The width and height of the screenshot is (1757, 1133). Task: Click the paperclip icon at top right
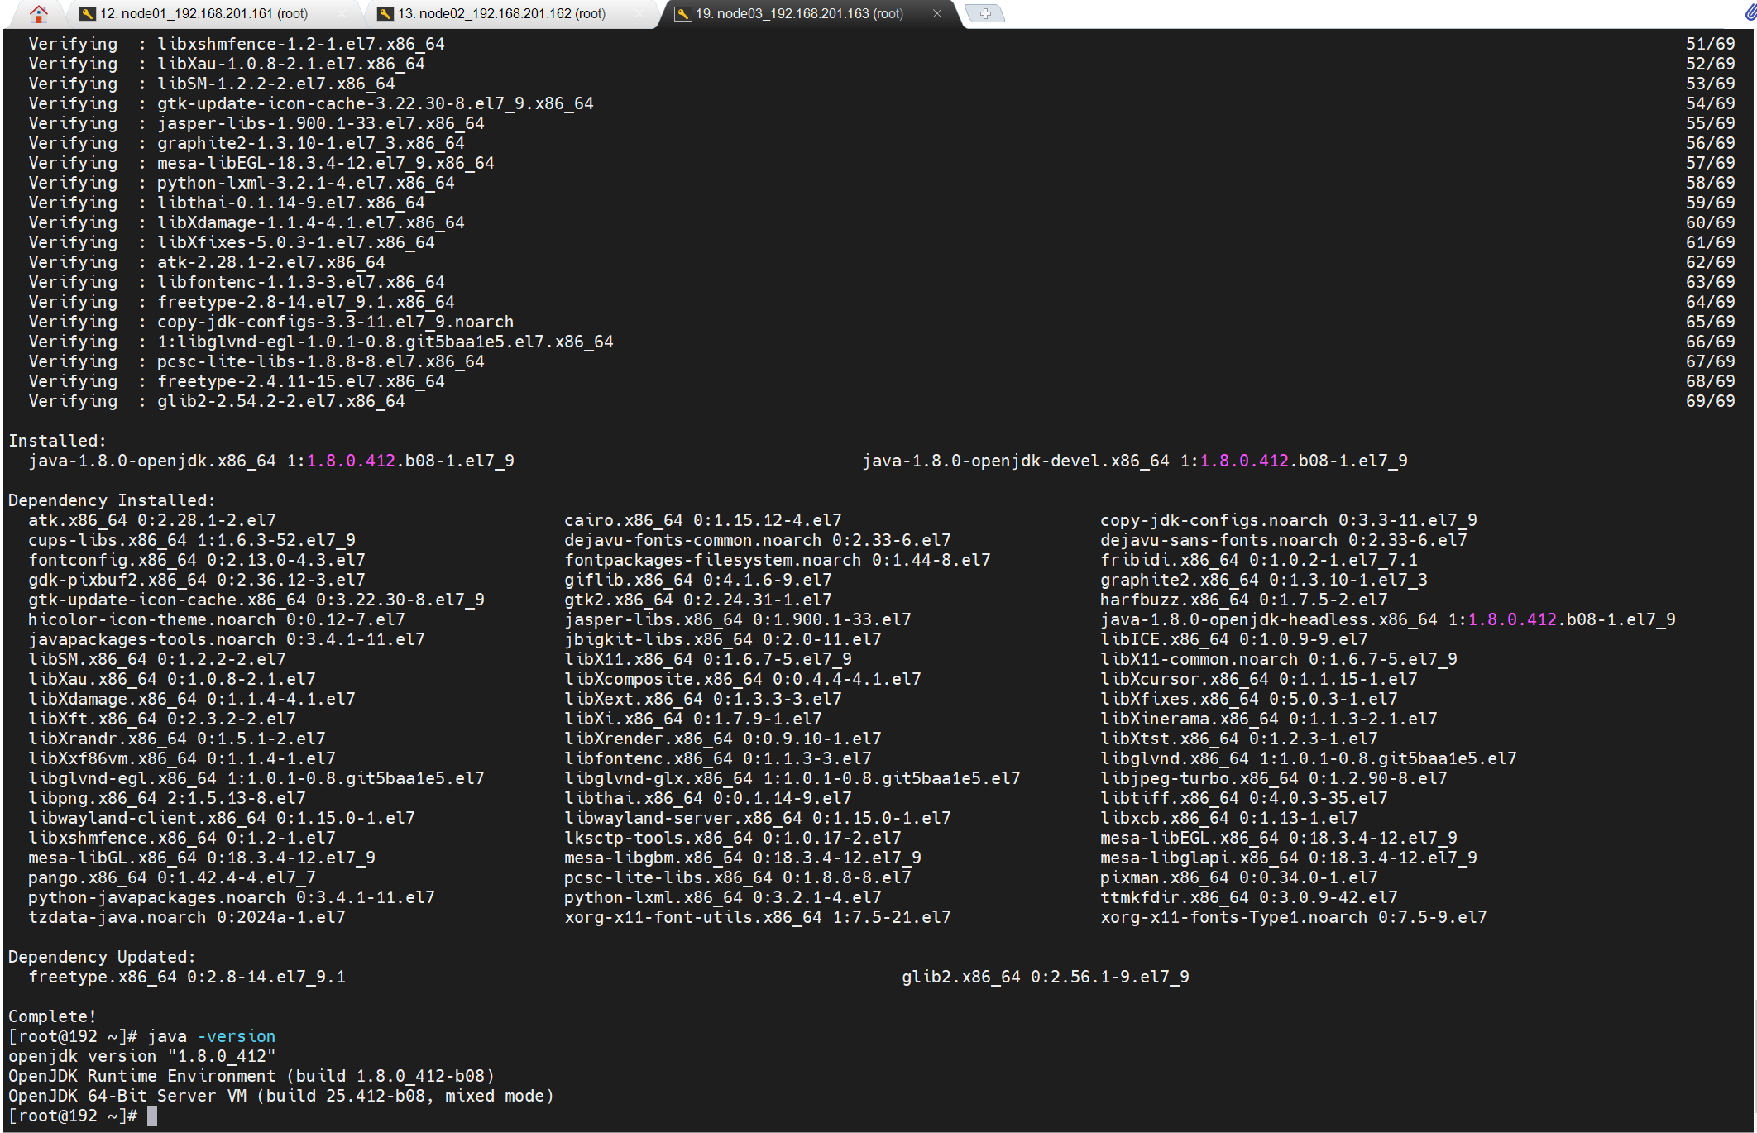point(1750,12)
